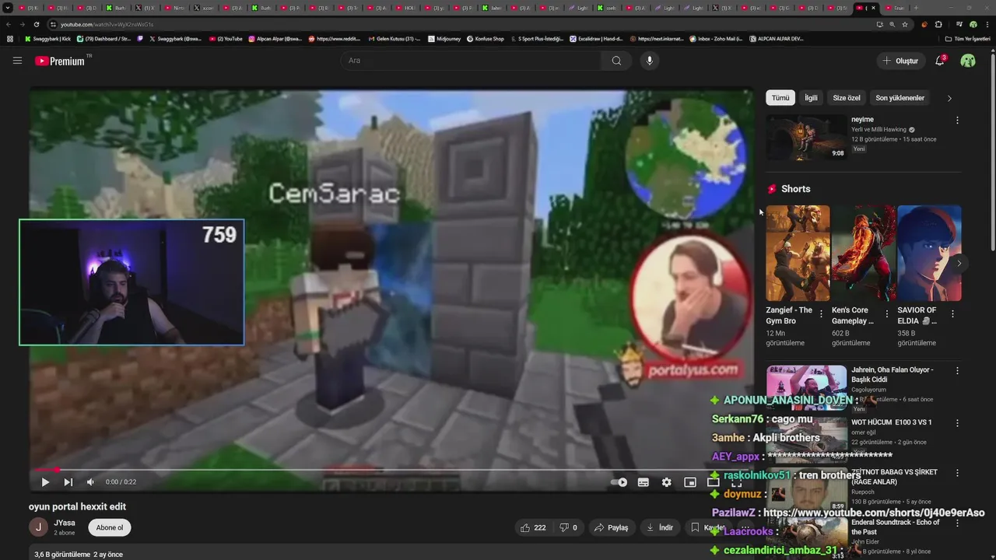The height and width of the screenshot is (560, 996).
Task: Open the browser apps grid icon
Action: [9, 39]
